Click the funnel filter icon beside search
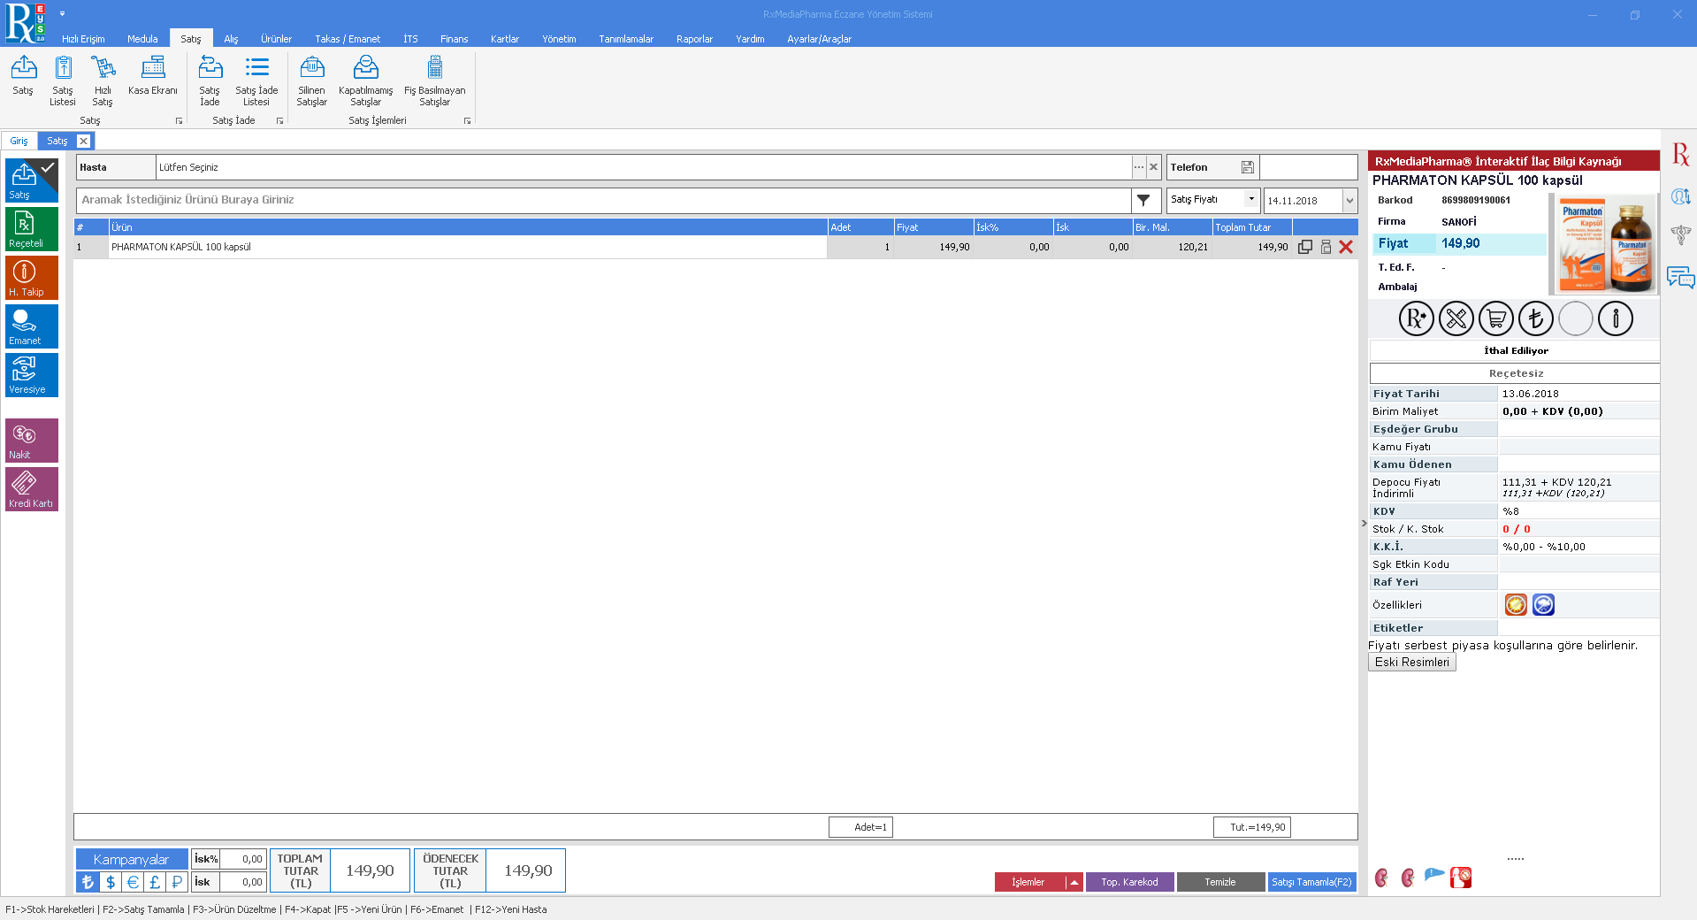The height and width of the screenshot is (920, 1697). point(1143,201)
